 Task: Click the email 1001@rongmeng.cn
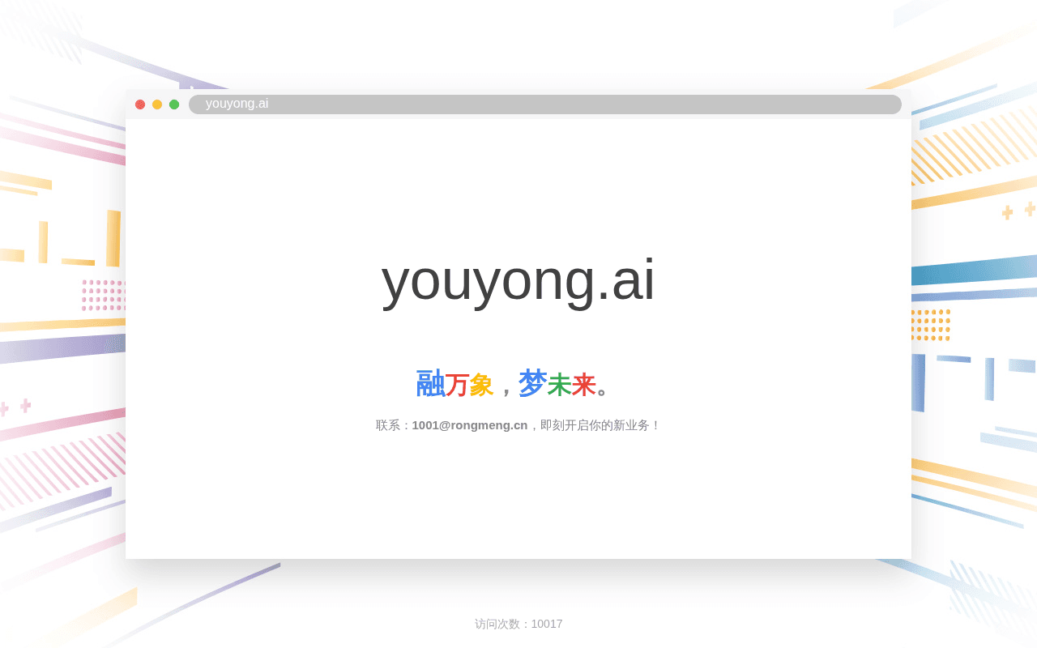click(x=470, y=425)
